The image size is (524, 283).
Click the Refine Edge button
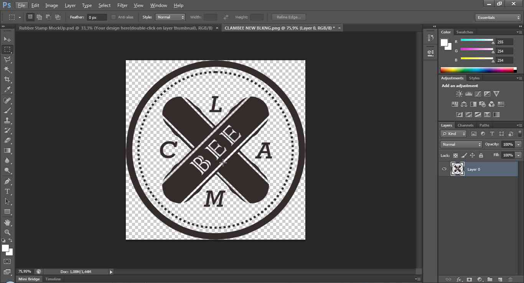point(288,17)
